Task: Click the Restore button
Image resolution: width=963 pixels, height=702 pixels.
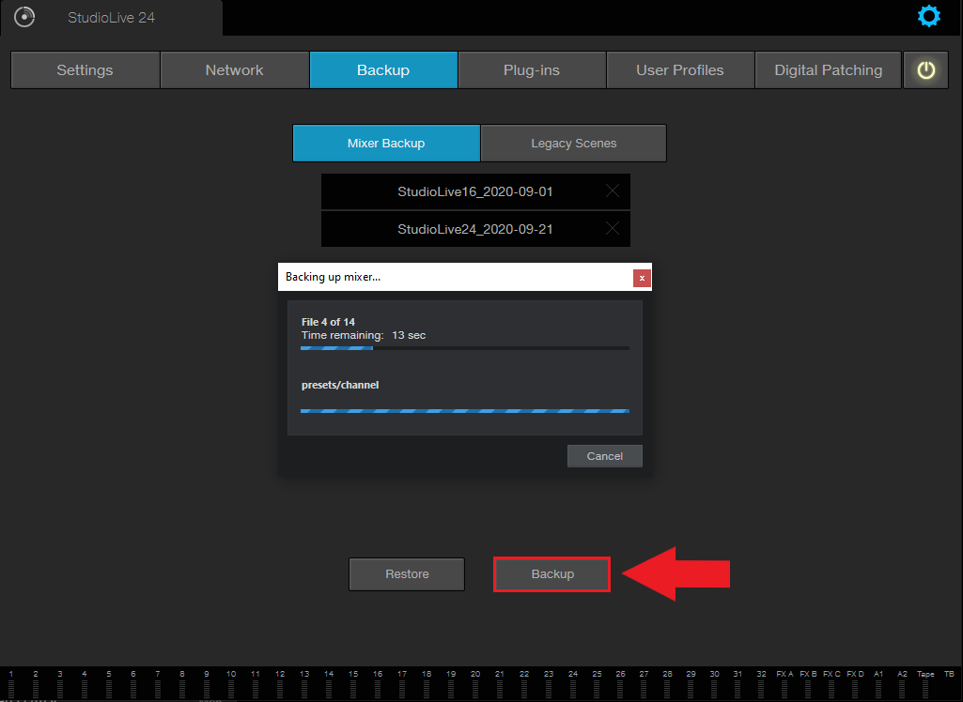Action: (x=407, y=574)
